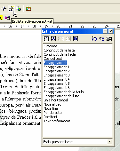The width and height of the screenshot is (120, 151).
Task: Select Cos del text style
Action: point(53,59)
